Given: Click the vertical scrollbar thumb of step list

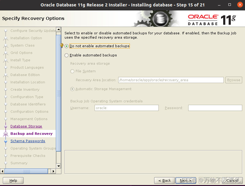Looking at the screenshot, I should pyautogui.click(x=59, y=93).
